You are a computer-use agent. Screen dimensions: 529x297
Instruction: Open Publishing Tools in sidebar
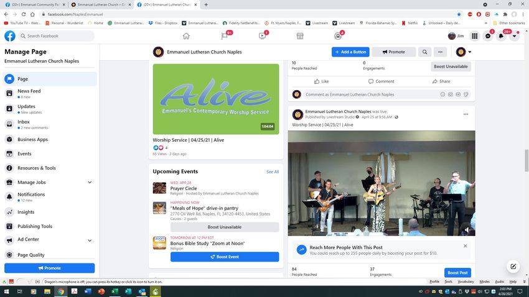pos(50,226)
